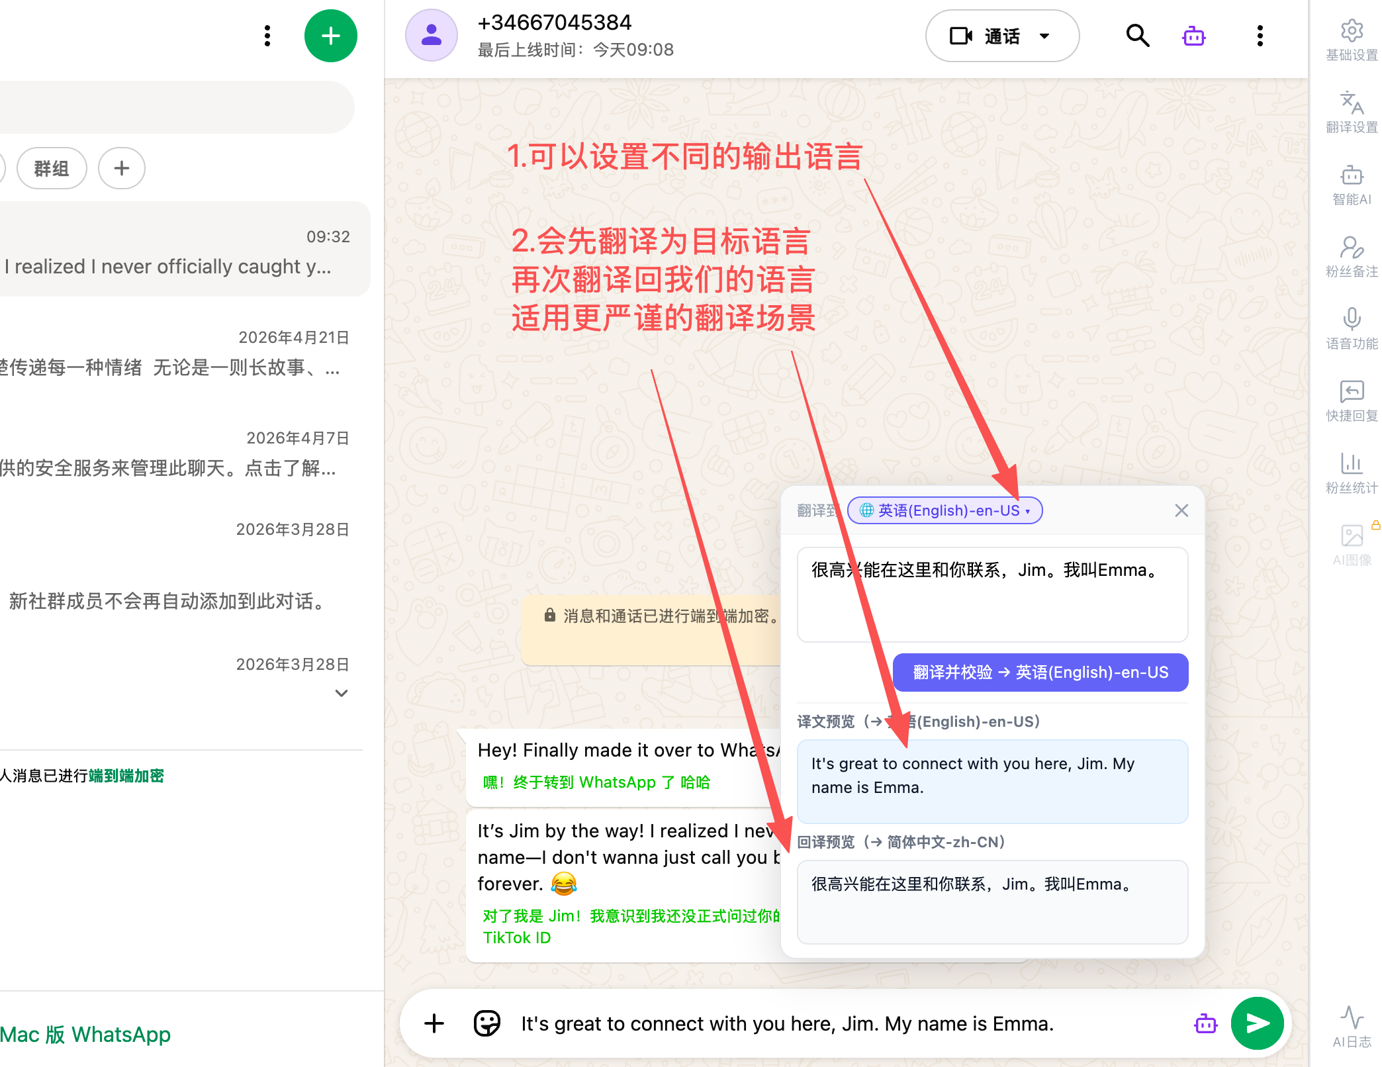Click the encryption notice 消息和通话已进行端到端加密
Viewport: 1382px width, 1067px height.
tap(651, 629)
